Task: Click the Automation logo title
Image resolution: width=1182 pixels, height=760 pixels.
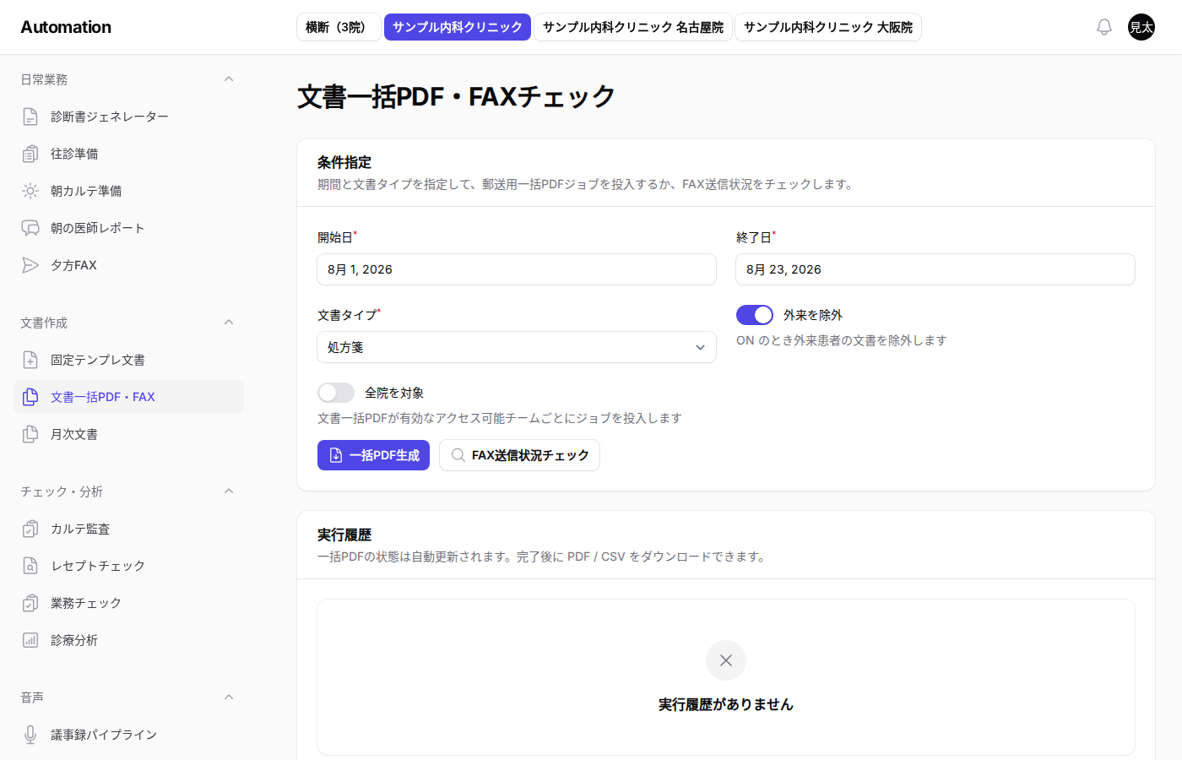Action: 66,27
